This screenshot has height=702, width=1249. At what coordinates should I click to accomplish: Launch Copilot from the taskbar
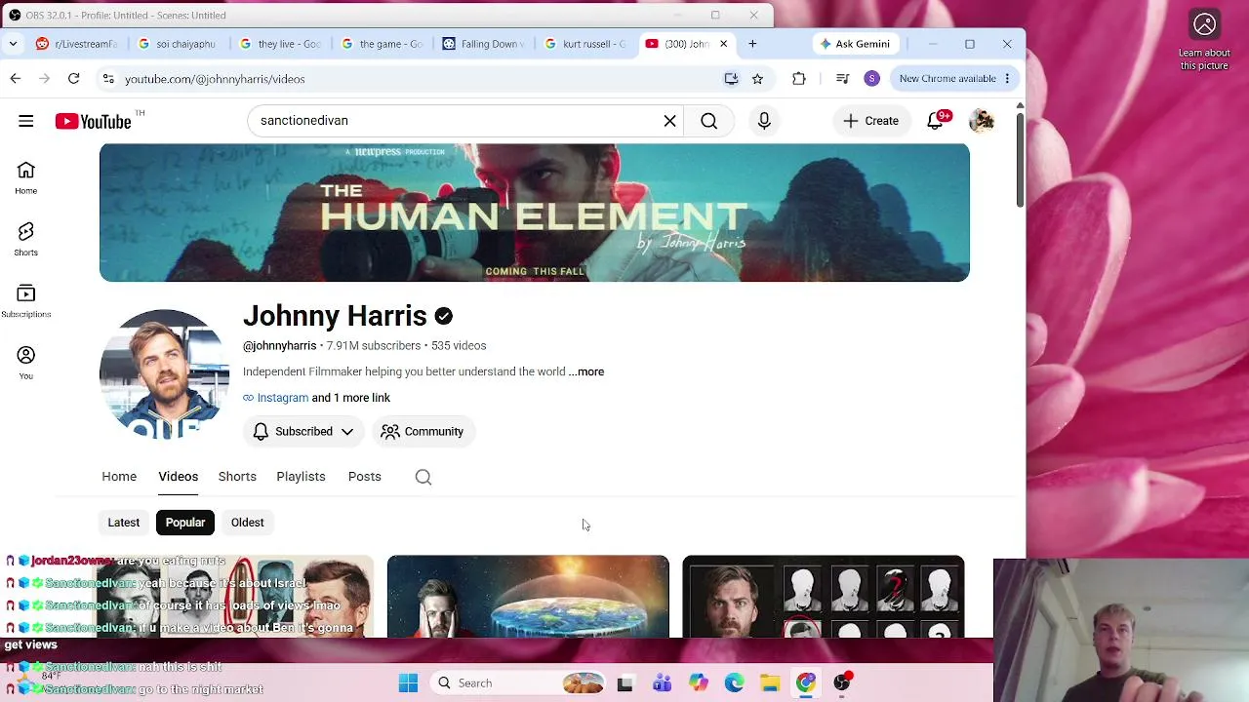[x=698, y=683]
